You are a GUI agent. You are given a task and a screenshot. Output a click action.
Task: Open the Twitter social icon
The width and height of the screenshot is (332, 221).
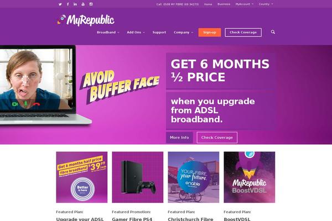(x=60, y=4)
